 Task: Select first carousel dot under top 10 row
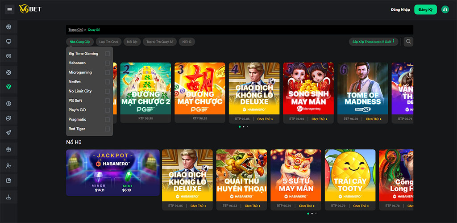tap(240, 126)
